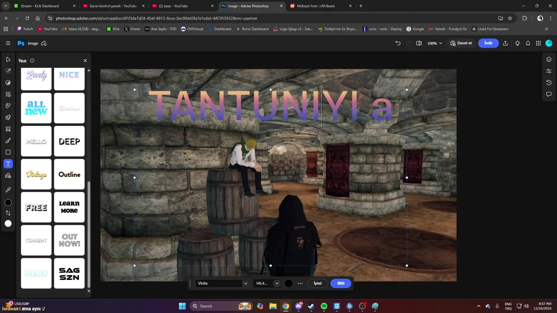Apply the NICE text style
This screenshot has width=557, height=313.
(69, 79)
